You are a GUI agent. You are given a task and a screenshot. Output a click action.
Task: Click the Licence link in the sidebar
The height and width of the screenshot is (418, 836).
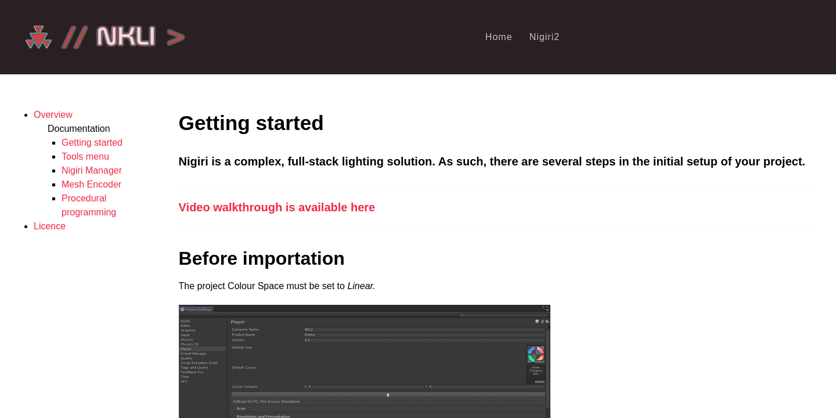point(49,226)
